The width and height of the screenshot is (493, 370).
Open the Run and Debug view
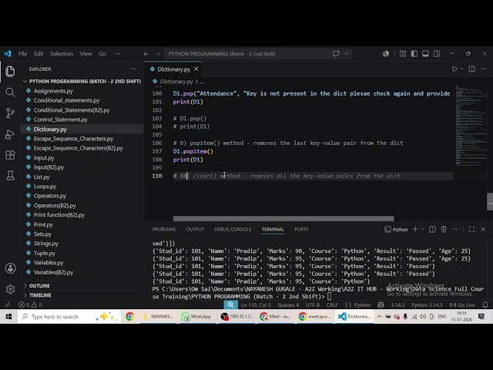coord(10,134)
